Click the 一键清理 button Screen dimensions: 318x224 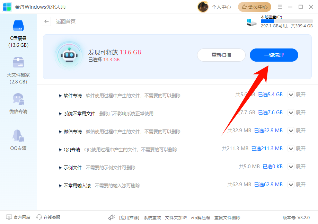[x=274, y=55]
